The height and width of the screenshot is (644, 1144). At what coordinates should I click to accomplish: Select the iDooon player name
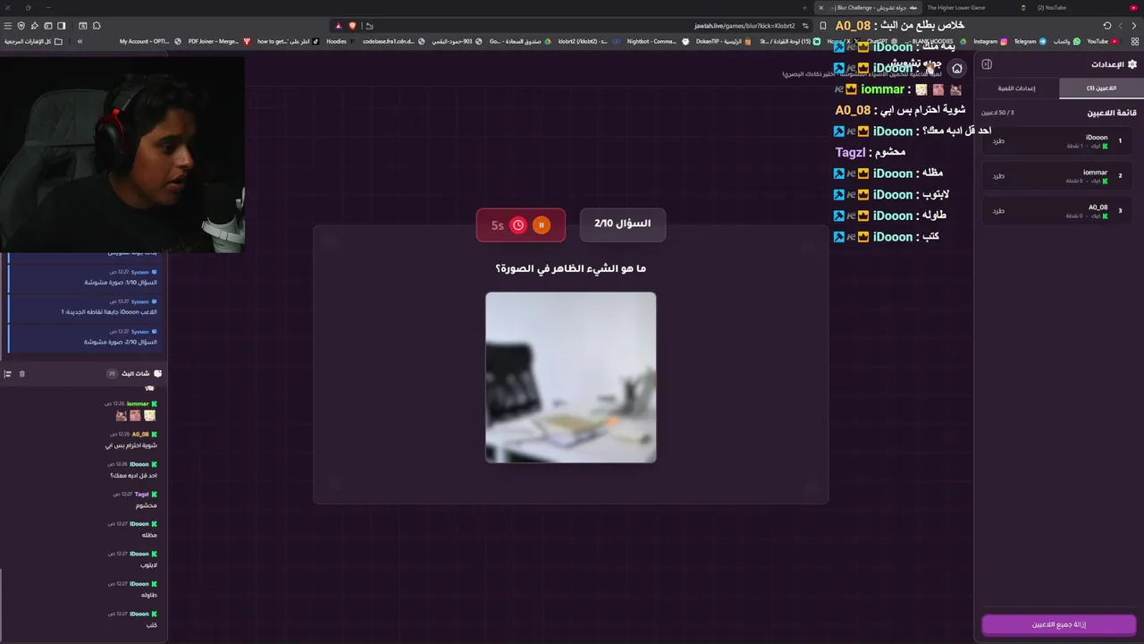(x=1096, y=137)
